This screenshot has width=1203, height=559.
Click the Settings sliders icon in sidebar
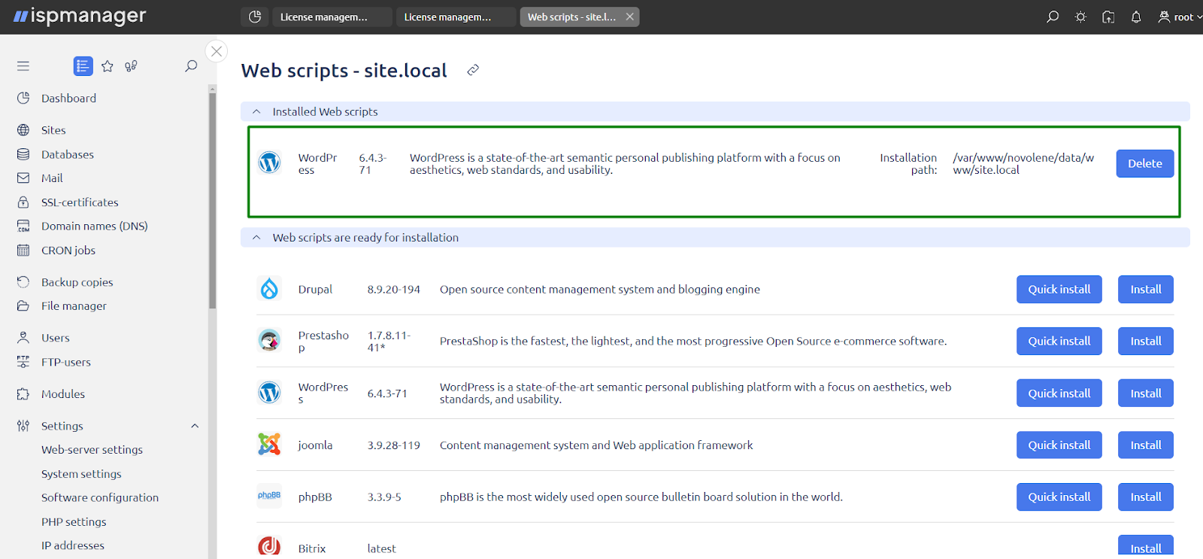point(23,426)
